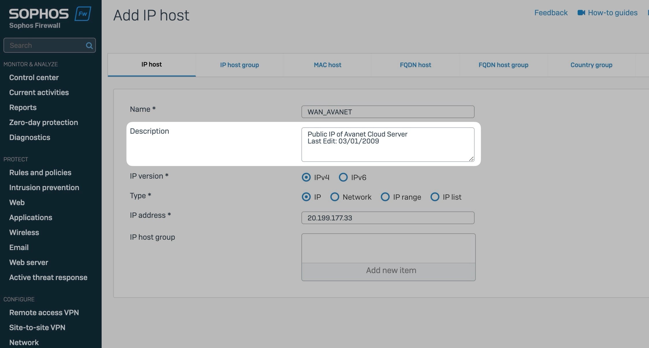Open the MAC host tab
The image size is (649, 348).
tap(327, 65)
